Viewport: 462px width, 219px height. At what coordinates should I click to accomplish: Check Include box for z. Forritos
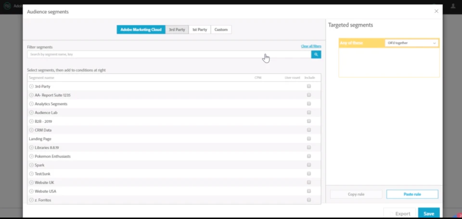(x=309, y=200)
